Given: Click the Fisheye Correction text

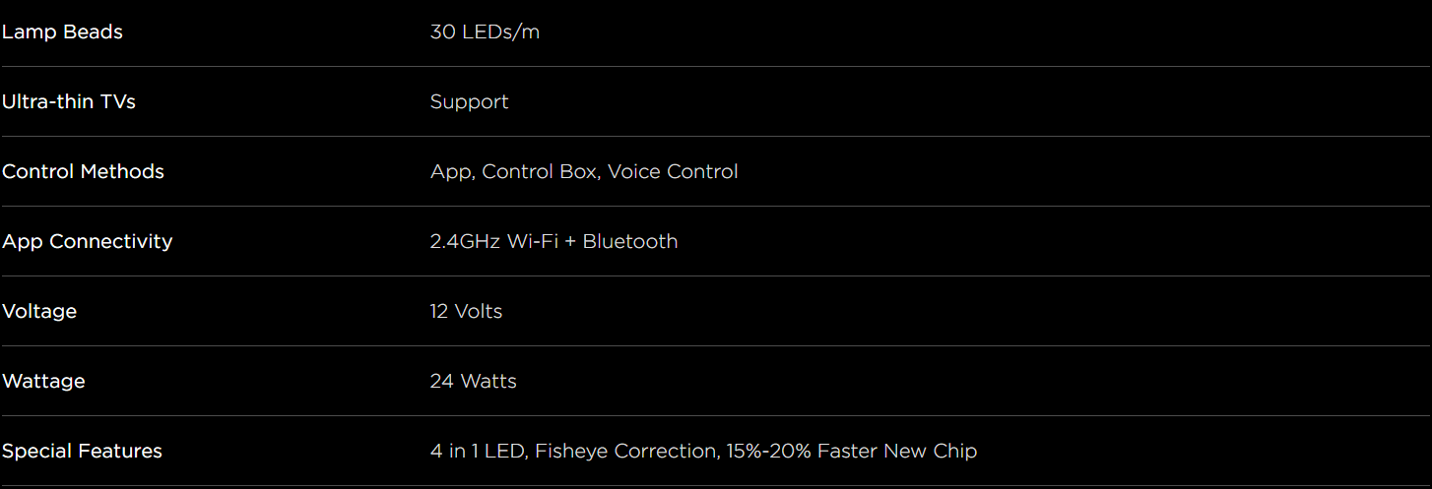Looking at the screenshot, I should point(625,451).
